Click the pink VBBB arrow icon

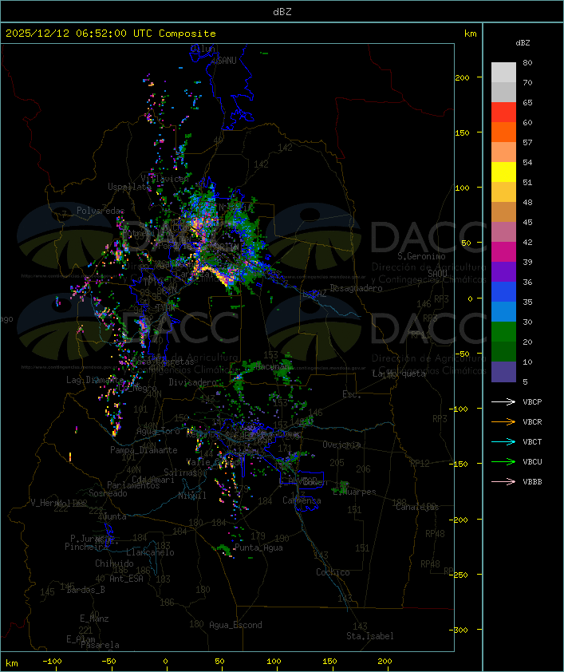pos(503,482)
